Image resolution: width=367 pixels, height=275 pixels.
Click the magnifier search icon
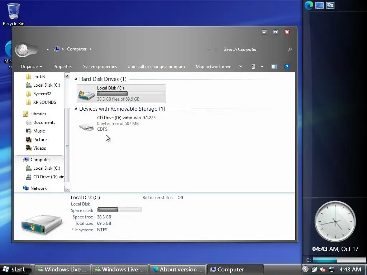[x=290, y=49]
